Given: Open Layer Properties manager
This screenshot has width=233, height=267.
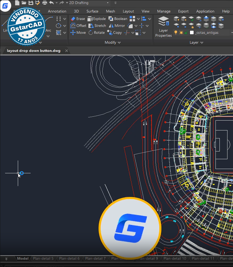Looking at the screenshot, I should [164, 27].
